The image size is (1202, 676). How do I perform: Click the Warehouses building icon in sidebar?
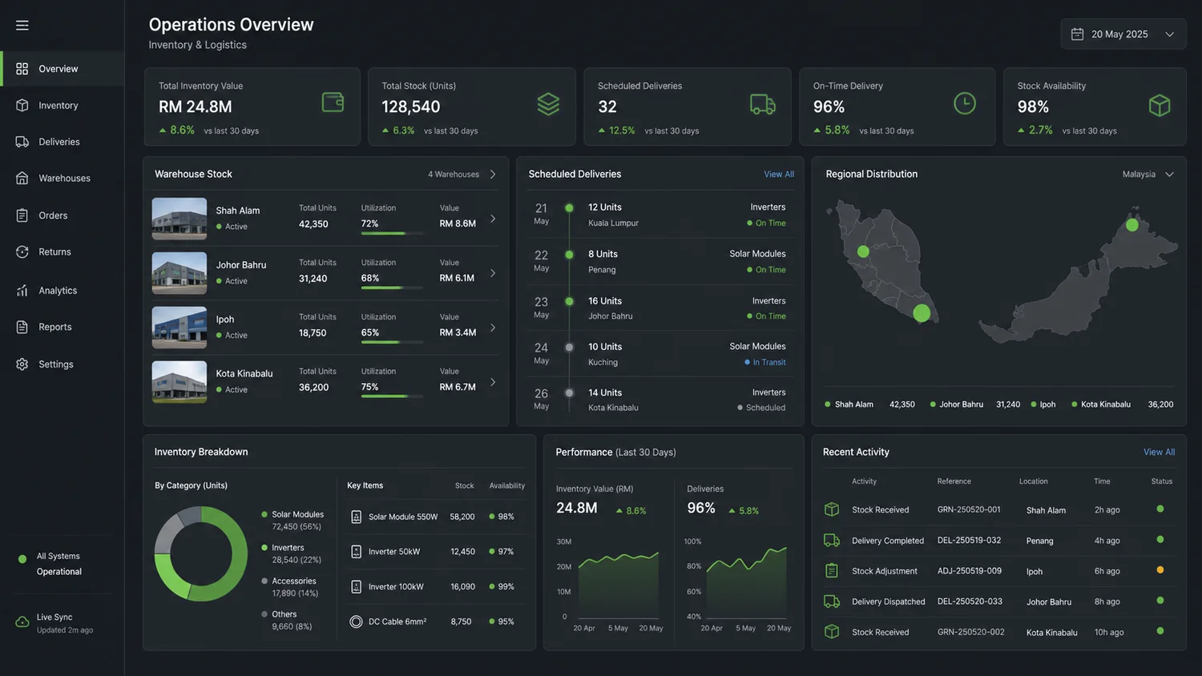(x=22, y=178)
